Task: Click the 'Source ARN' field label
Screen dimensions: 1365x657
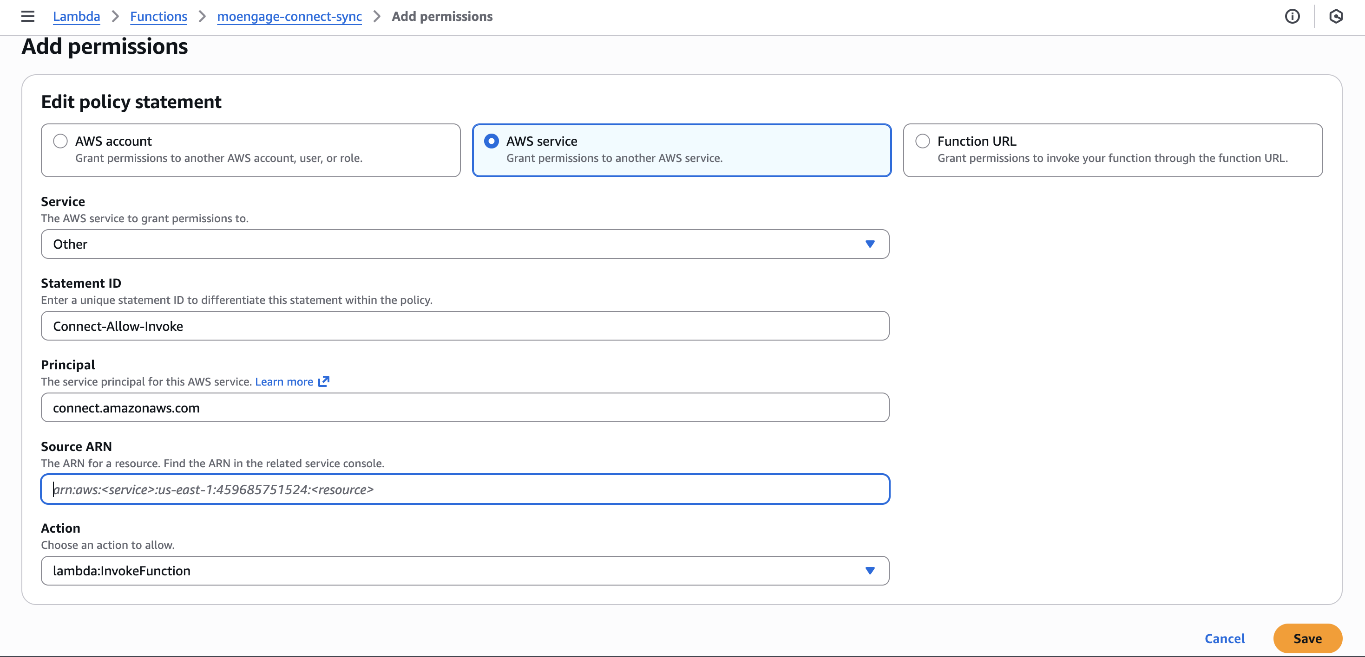Action: [76, 446]
